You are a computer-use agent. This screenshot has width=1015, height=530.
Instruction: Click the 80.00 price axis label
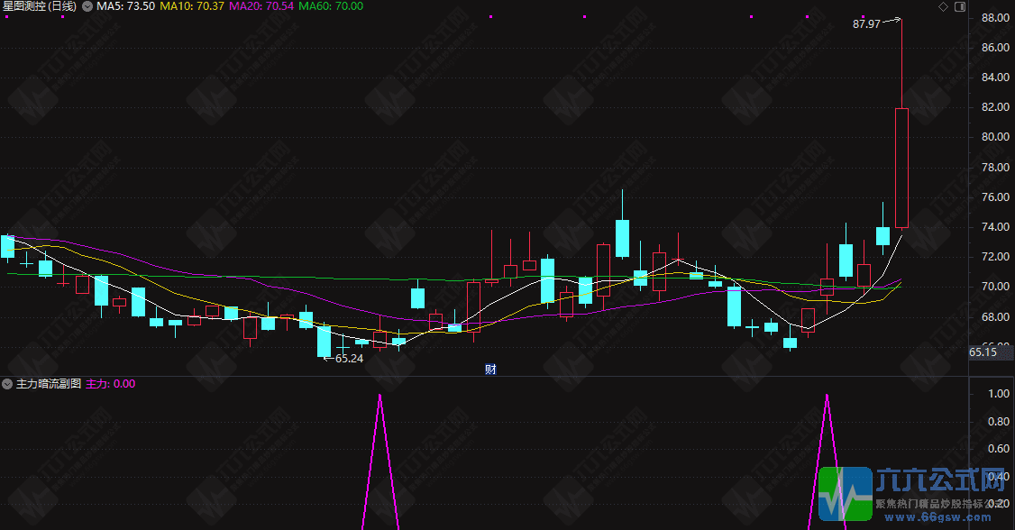pyautogui.click(x=995, y=136)
